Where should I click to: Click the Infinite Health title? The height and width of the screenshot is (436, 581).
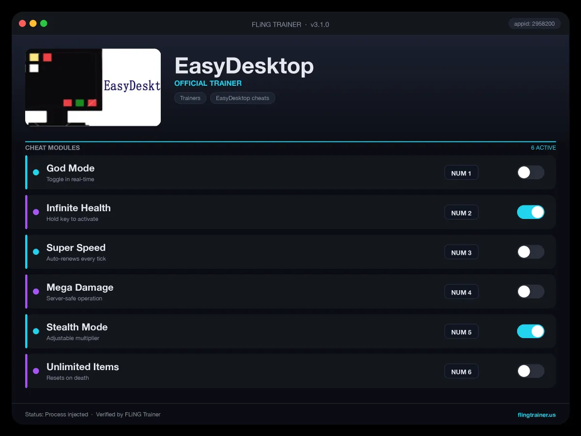[78, 208]
